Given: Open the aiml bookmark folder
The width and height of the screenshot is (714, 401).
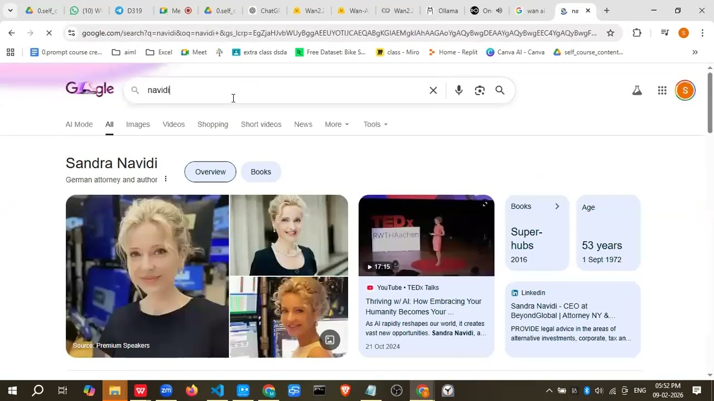Looking at the screenshot, I should point(124,52).
